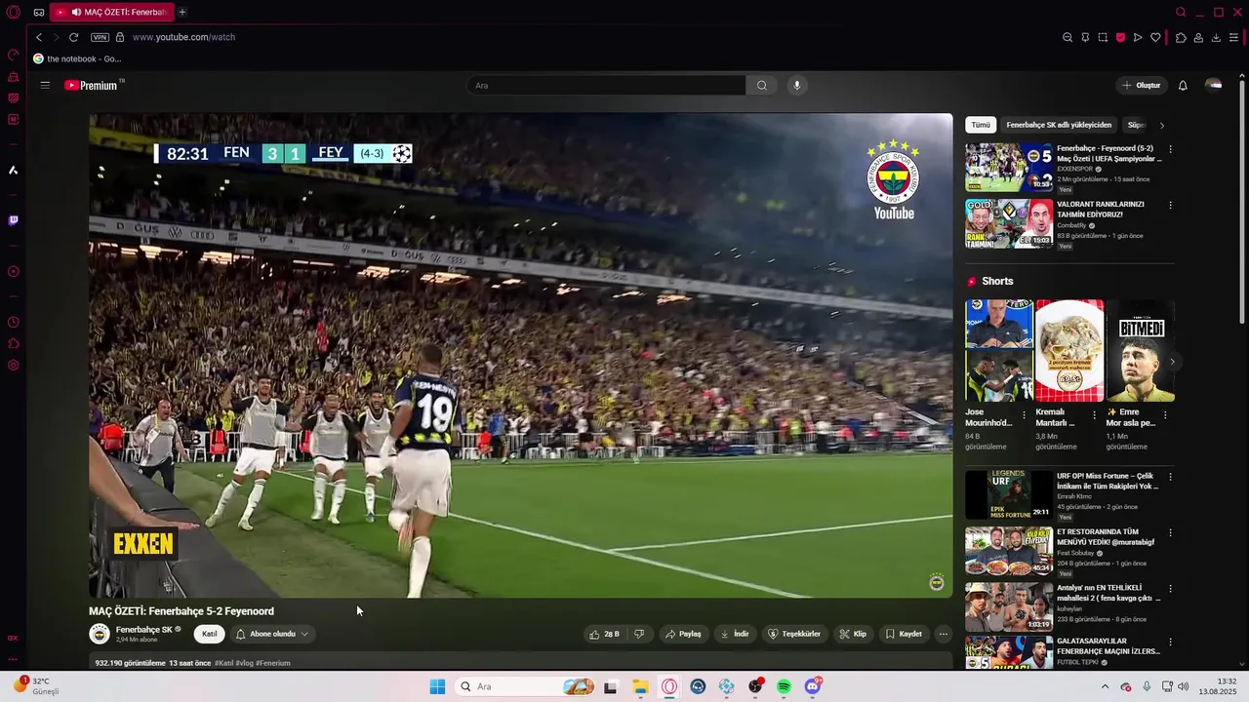Click the İndir download button
Image resolution: width=1249 pixels, height=702 pixels.
tap(735, 634)
